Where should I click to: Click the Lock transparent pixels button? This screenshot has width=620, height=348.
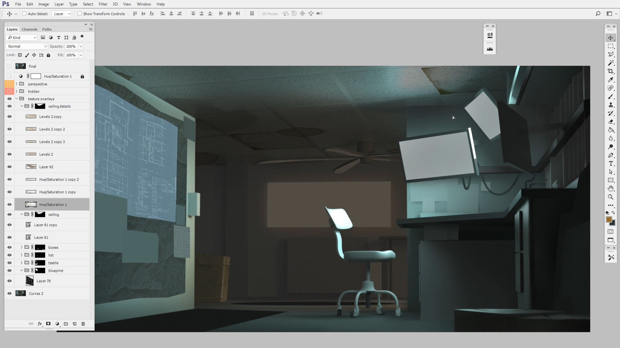coord(20,55)
